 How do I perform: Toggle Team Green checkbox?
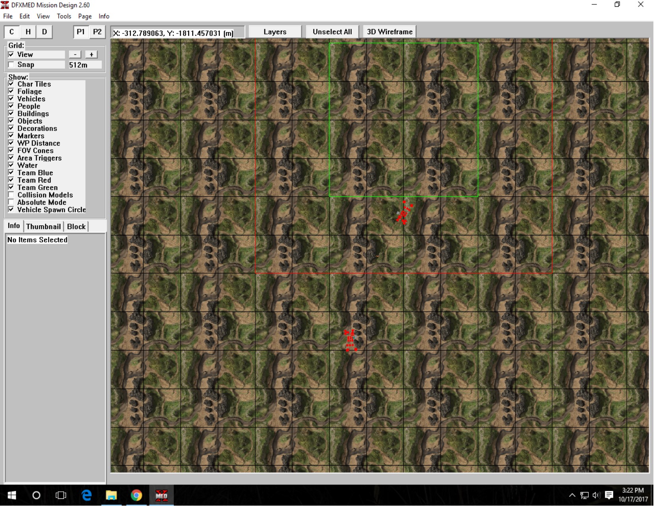coord(11,187)
